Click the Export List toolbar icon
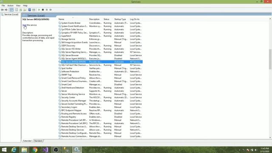 pyautogui.click(x=25, y=10)
